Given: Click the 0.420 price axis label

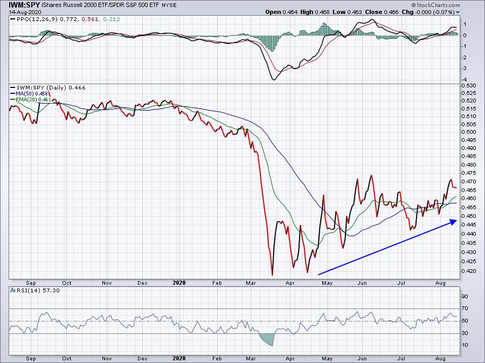Looking at the screenshot, I should 468,271.
